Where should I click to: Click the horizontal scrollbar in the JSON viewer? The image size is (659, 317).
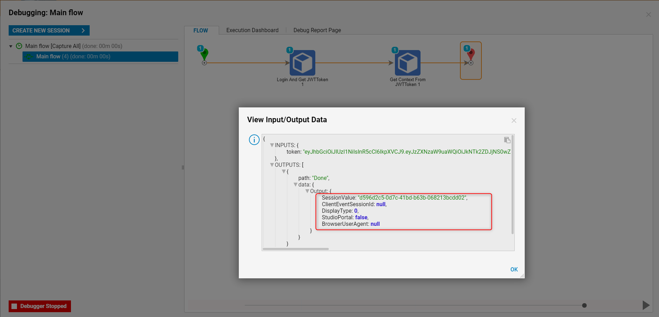click(296, 249)
